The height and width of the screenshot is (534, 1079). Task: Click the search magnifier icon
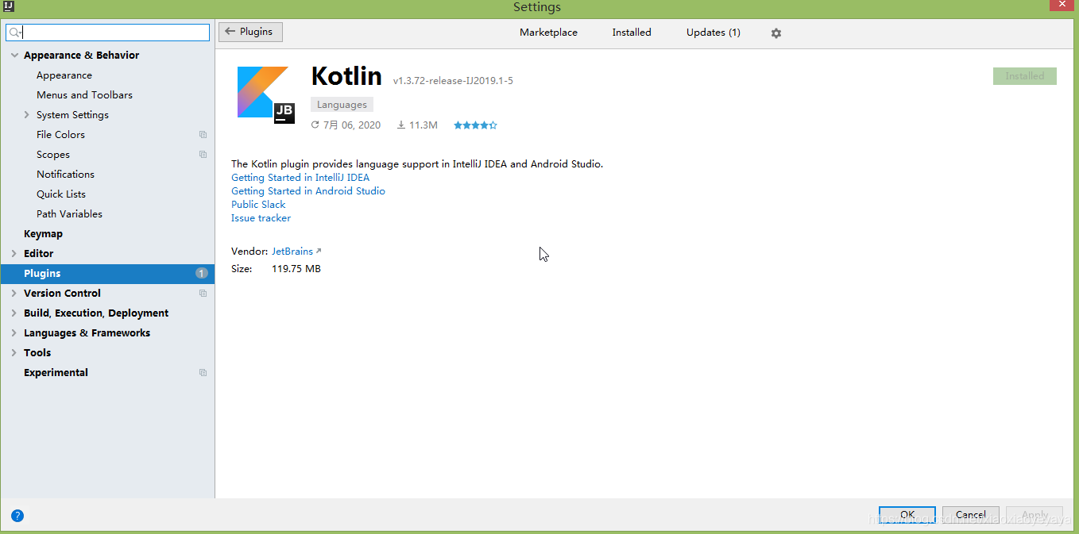[15, 33]
